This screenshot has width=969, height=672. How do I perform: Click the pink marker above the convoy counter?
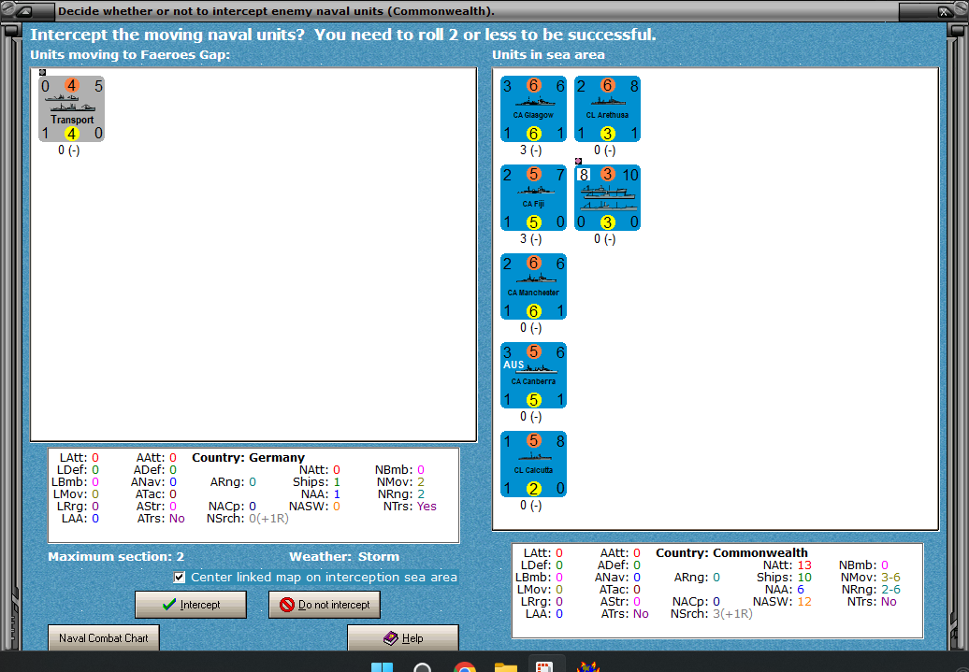tap(578, 161)
